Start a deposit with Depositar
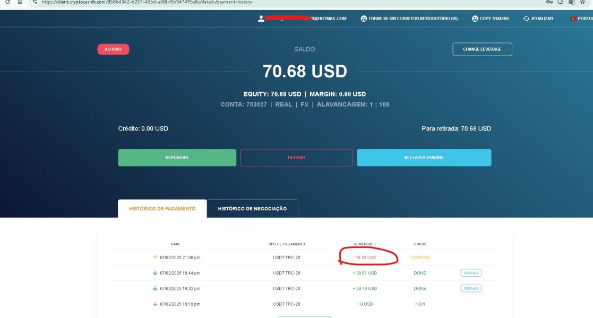Image resolution: width=593 pixels, height=318 pixels. click(x=177, y=157)
